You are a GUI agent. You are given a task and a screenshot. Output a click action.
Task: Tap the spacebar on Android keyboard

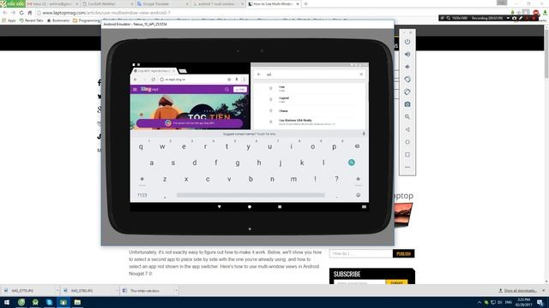click(x=250, y=195)
